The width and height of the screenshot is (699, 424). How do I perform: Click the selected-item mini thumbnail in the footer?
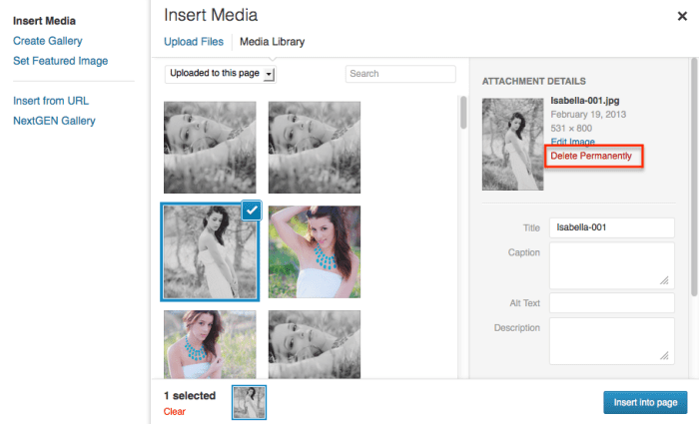[250, 403]
